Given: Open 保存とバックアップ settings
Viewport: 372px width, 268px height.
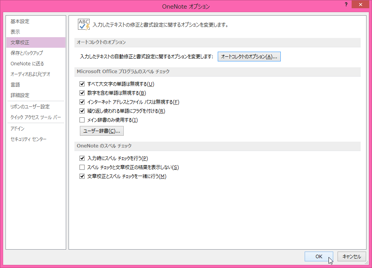Looking at the screenshot, I should click(36, 53).
